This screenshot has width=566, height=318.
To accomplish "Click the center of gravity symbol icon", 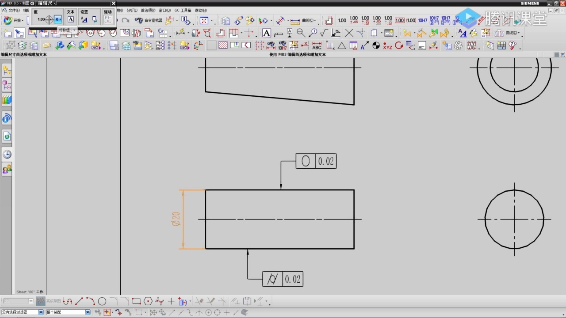I will point(376,45).
